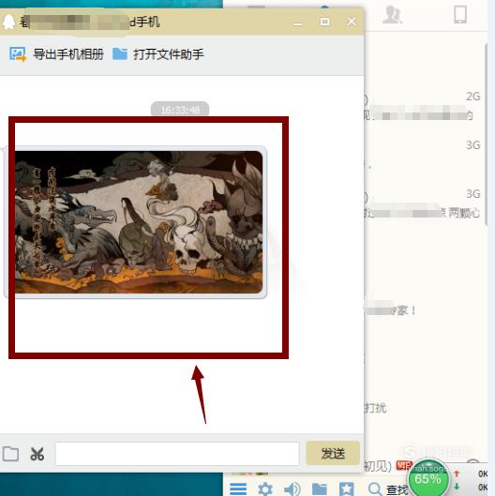Open the file folder icon in QQ bottom bar
495x496 pixels.
pos(320,489)
